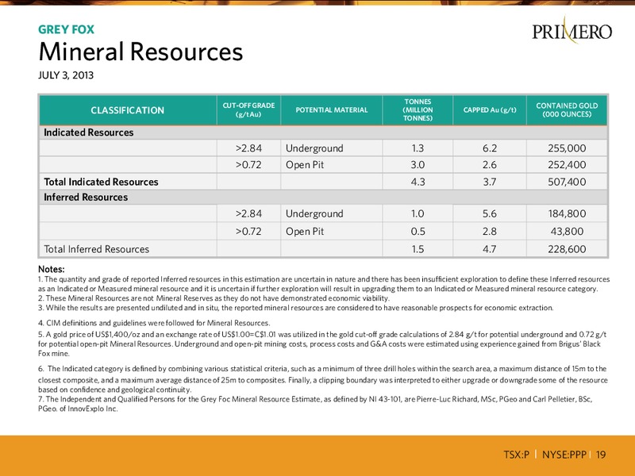Select the date 'JULY 3, 2013'
Screen dimensions: 635x476
click(66, 75)
